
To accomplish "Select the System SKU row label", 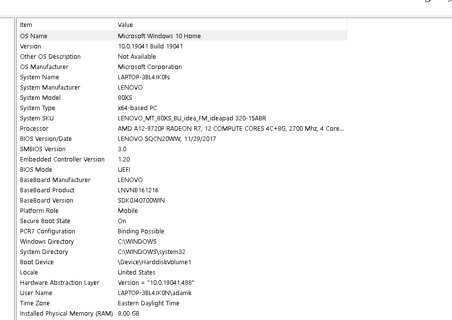I will [x=37, y=118].
